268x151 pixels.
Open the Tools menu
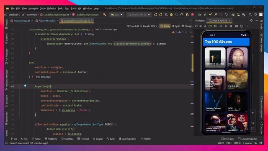[x=74, y=8]
